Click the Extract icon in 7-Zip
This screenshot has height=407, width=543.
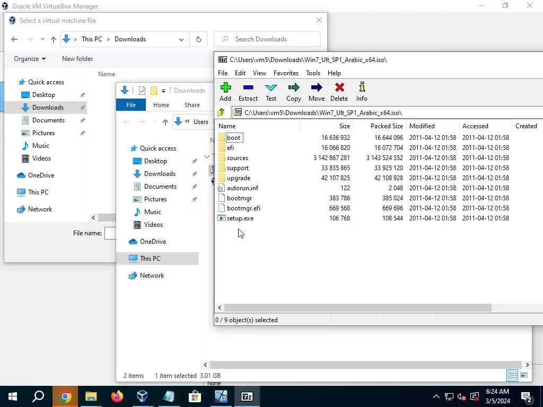click(248, 92)
